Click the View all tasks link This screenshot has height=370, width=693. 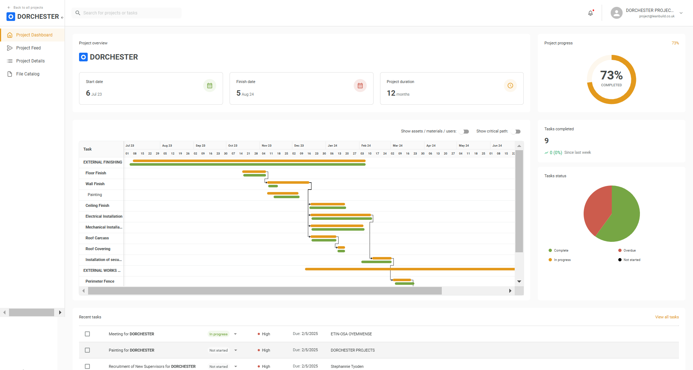click(x=667, y=317)
